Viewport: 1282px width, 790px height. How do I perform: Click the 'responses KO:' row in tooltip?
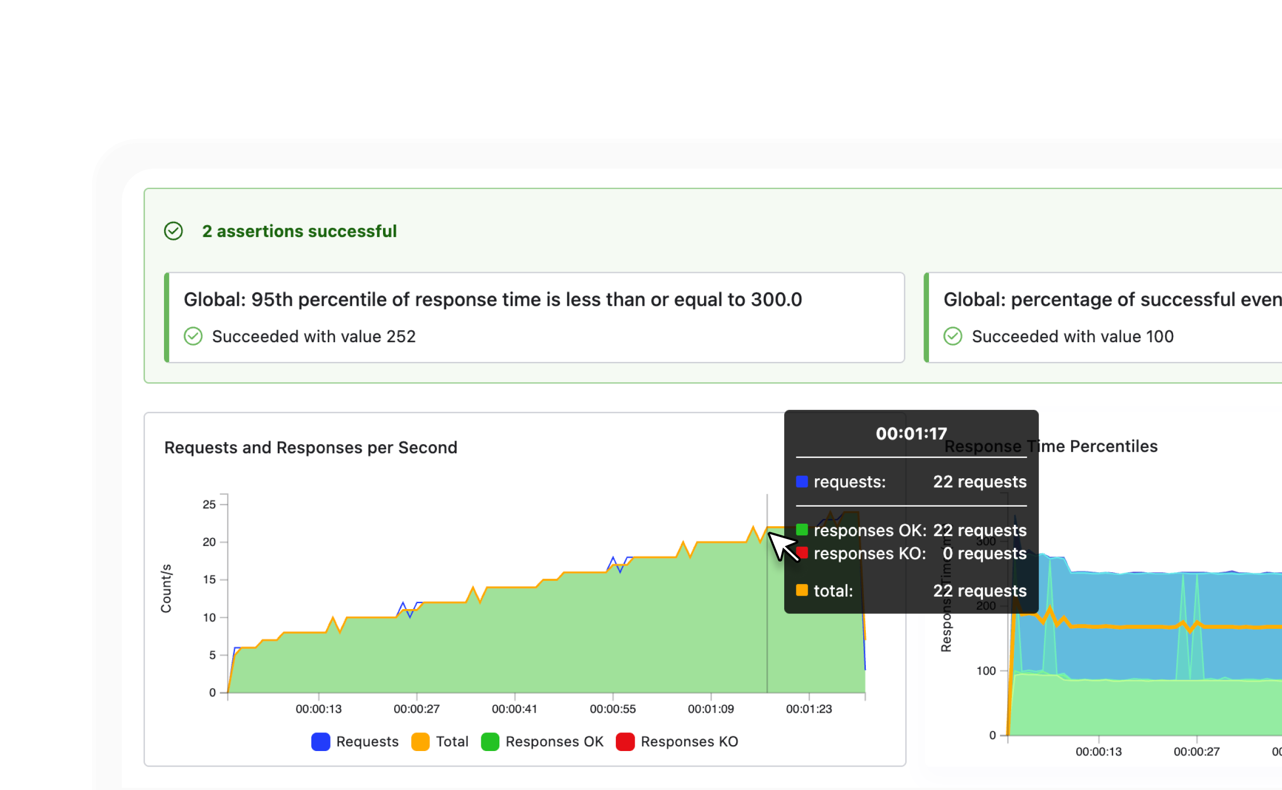point(911,554)
